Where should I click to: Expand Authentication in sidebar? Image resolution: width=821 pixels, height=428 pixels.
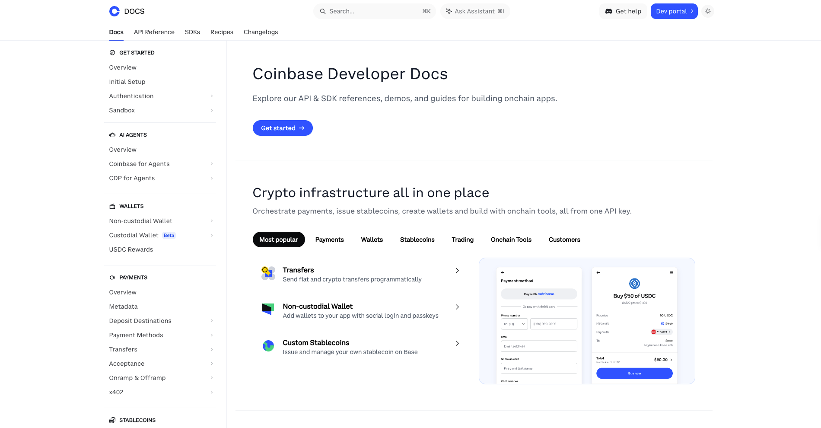coord(212,96)
